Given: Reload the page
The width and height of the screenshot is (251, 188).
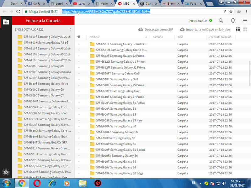Looking at the screenshot, I should pos(18,12).
